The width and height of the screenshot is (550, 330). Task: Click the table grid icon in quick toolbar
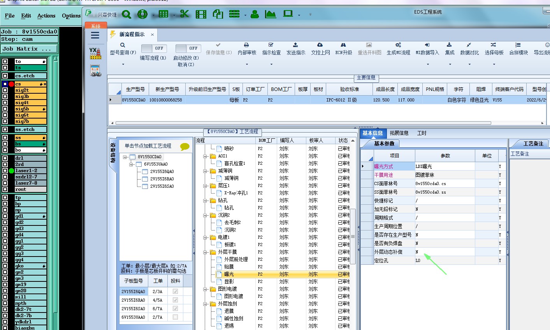coord(163,14)
